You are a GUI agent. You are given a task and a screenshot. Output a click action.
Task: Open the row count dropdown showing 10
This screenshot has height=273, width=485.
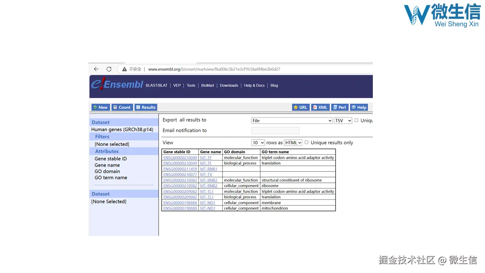258,143
